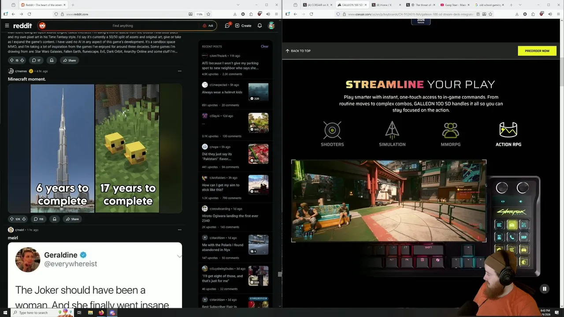The width and height of the screenshot is (564, 317).
Task: Upvote the Minecraft moment post
Action: (x=11, y=219)
